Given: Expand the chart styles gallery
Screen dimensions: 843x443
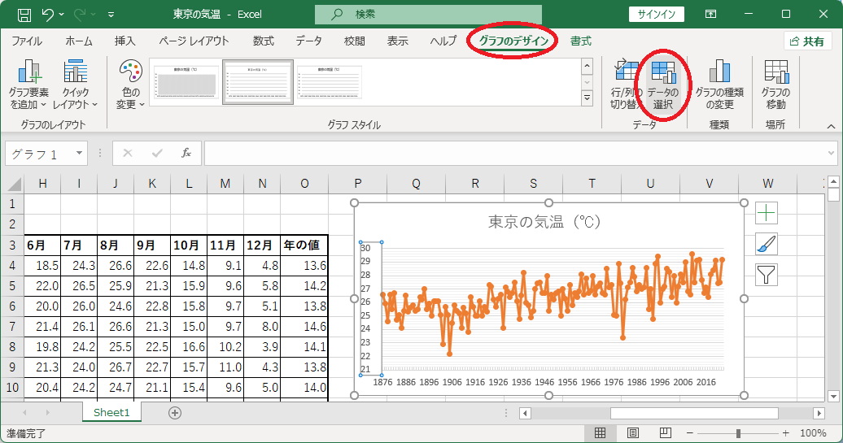Looking at the screenshot, I should [587, 98].
